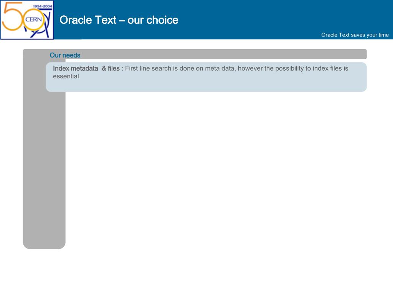
Task: Click the CERN 50th anniversary logo
Action: click(x=27, y=20)
